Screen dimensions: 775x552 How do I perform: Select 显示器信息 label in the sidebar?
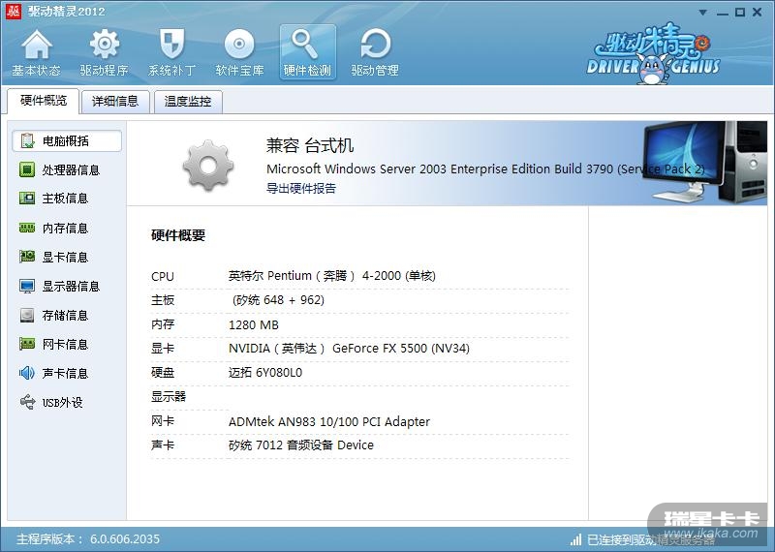71,286
